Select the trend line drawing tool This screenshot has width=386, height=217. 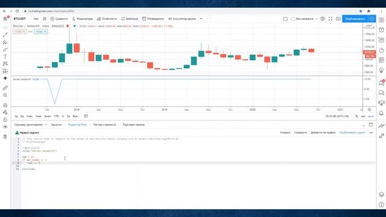(5, 35)
